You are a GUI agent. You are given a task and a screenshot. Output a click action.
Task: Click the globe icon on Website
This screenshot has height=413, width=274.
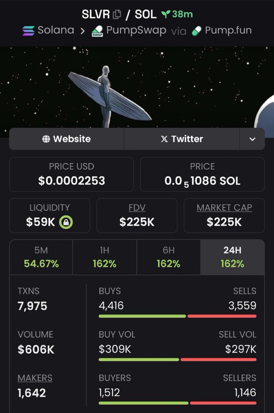[46, 139]
